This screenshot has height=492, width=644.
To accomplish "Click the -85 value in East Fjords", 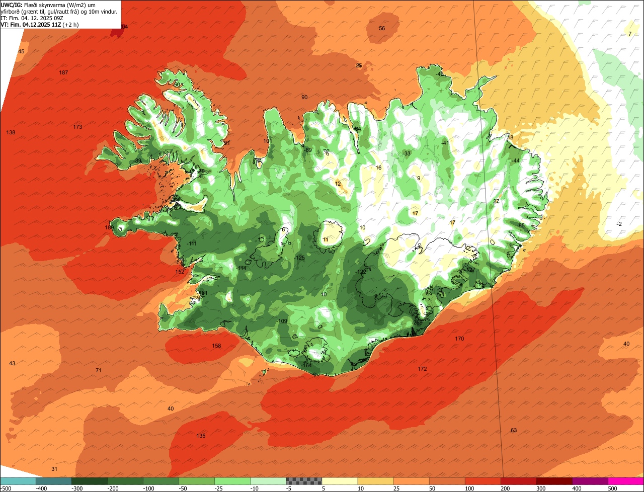I will coord(521,225).
